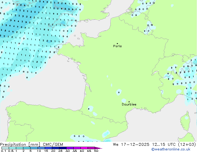
Task: Click the CMC/GEM model name text
Action: point(53,145)
